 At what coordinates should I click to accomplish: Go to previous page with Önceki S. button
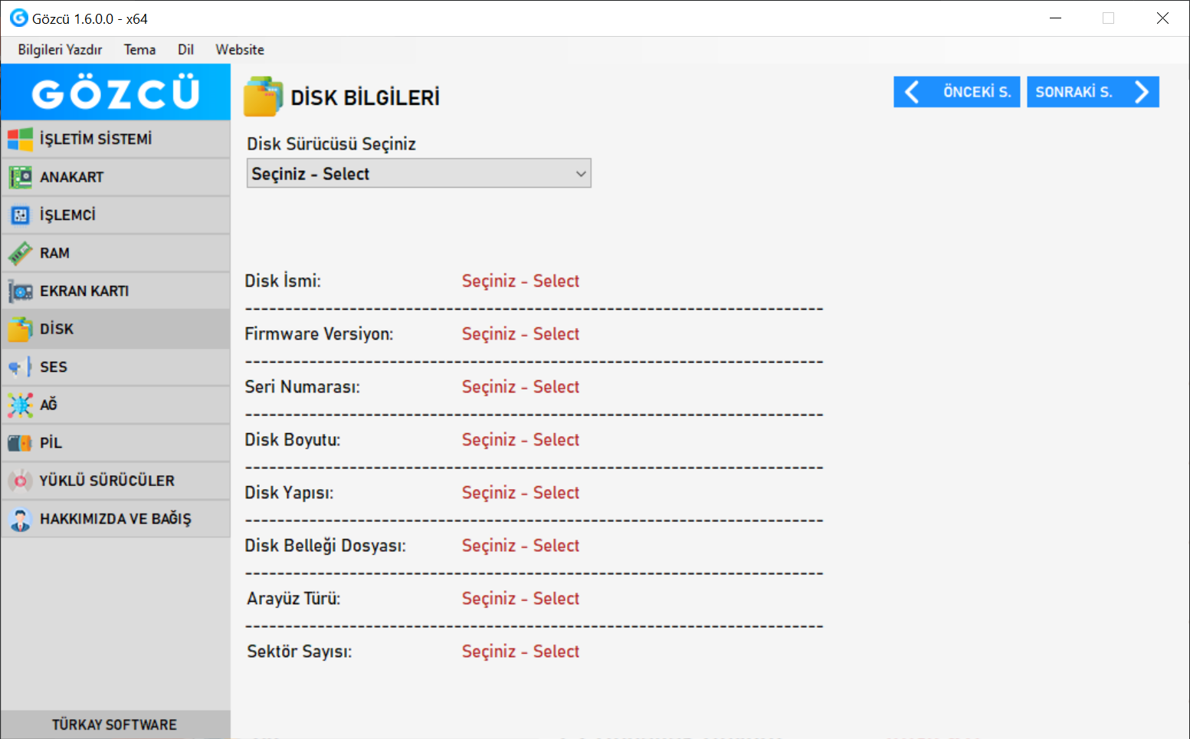[956, 92]
